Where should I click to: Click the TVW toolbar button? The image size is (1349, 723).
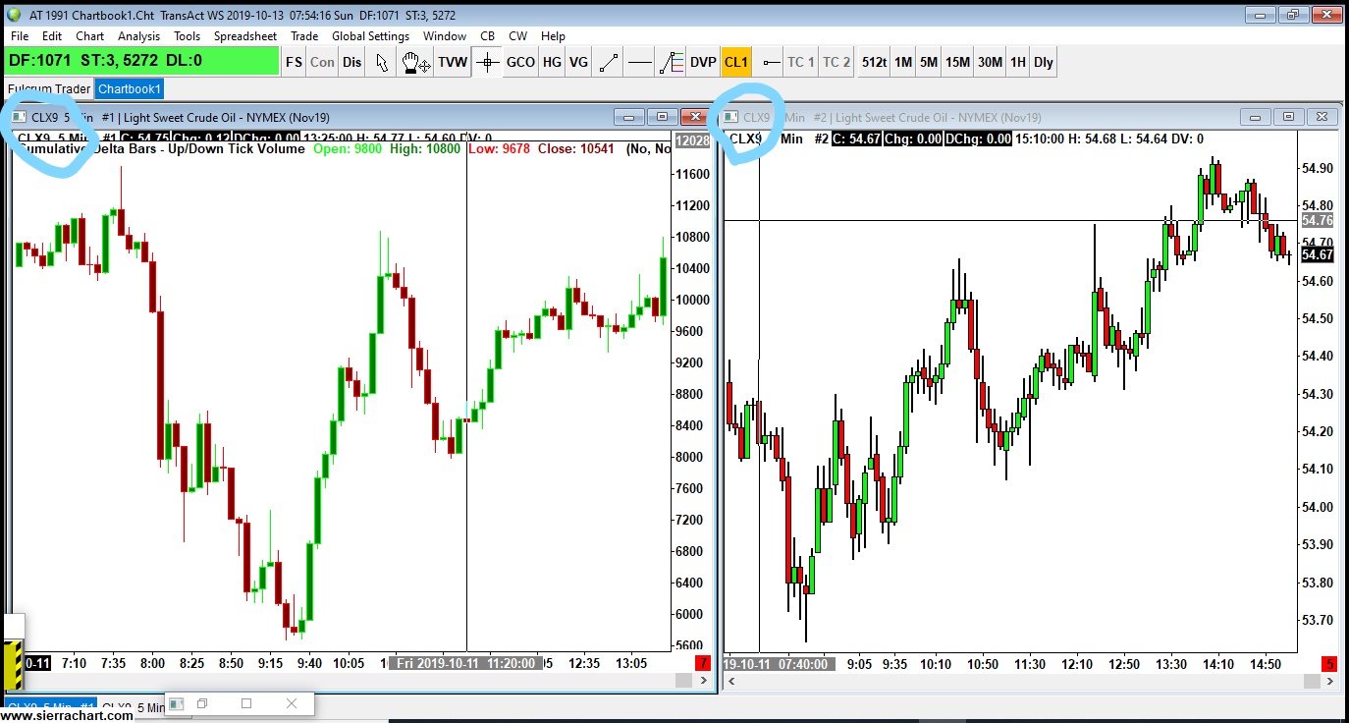coord(453,62)
